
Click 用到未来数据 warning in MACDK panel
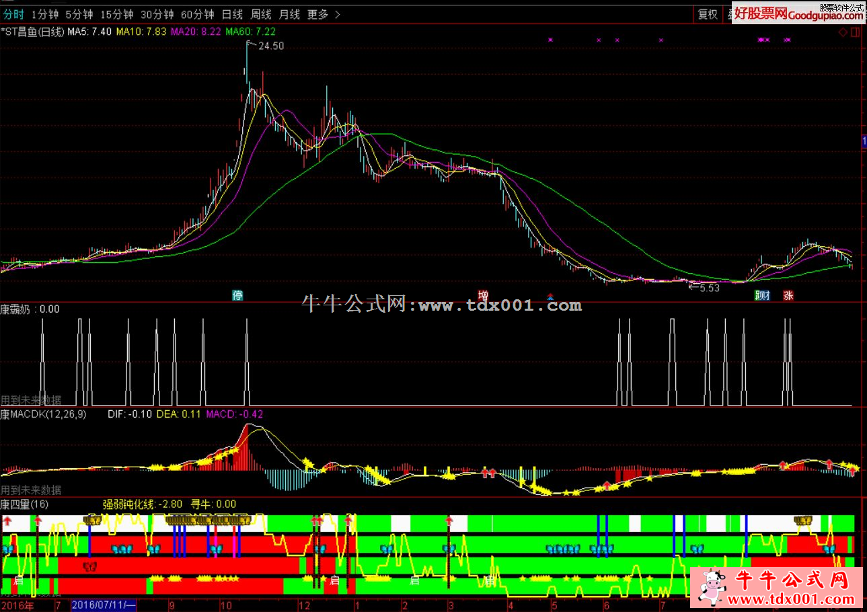coord(30,490)
